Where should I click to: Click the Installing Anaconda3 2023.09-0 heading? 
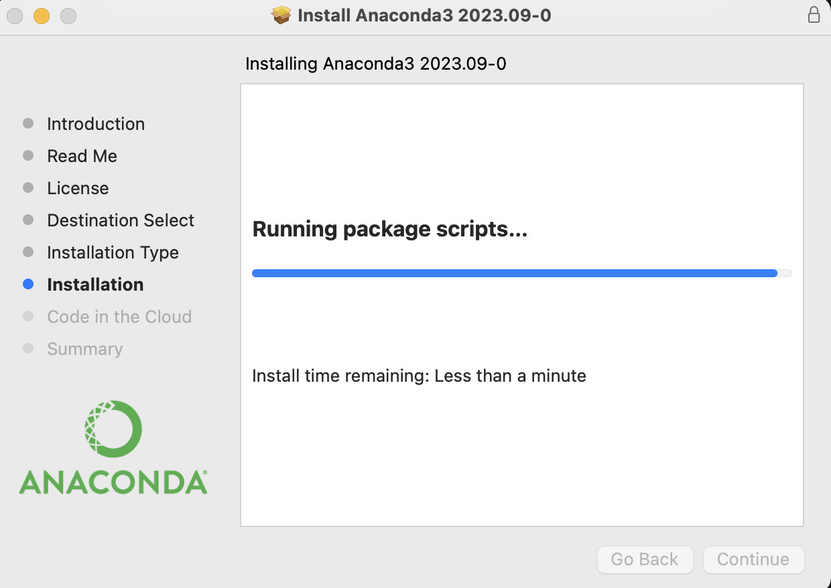click(376, 64)
